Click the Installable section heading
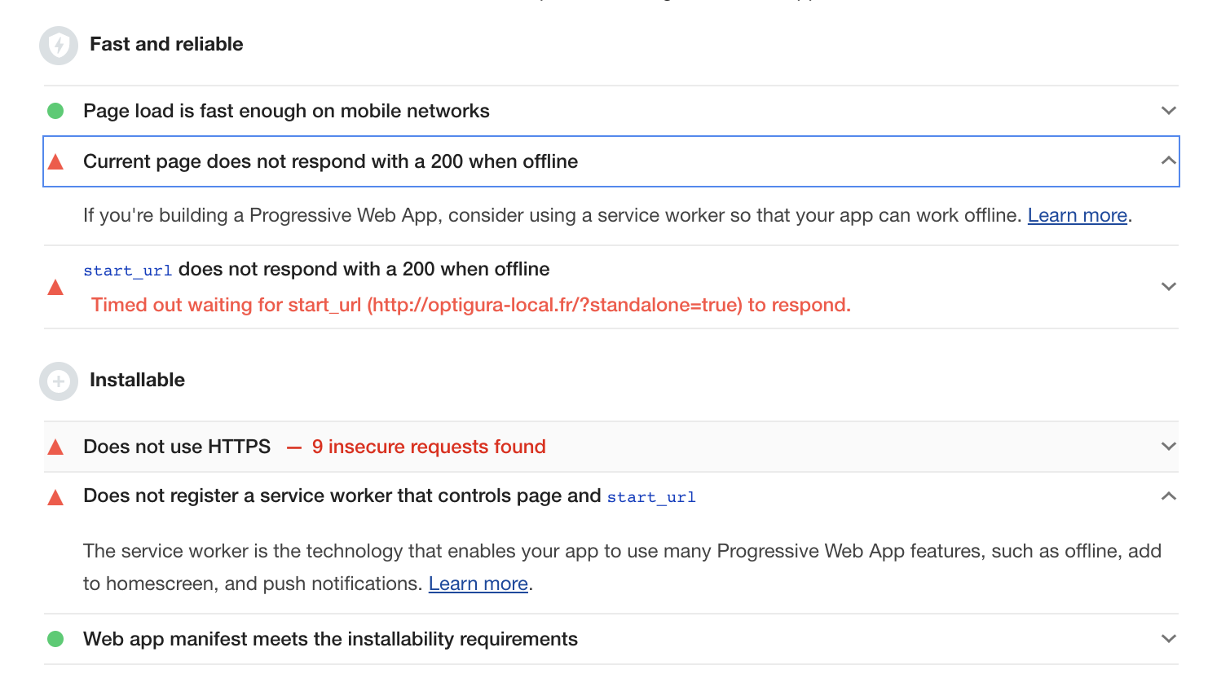The width and height of the screenshot is (1208, 696). point(137,380)
